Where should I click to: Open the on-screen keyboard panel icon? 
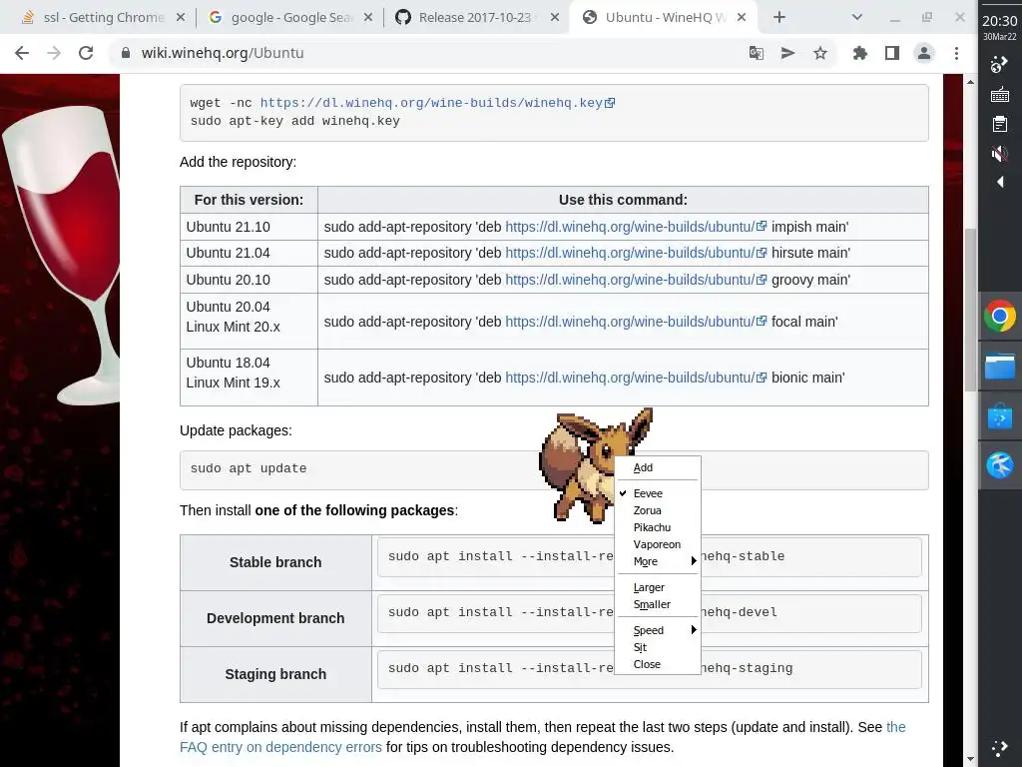[1000, 95]
